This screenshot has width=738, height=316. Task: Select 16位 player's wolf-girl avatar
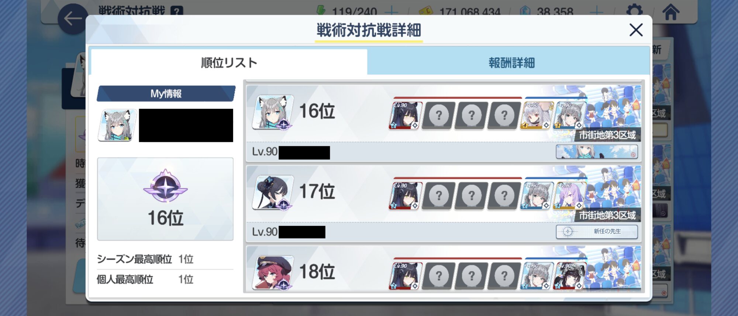coord(273,112)
